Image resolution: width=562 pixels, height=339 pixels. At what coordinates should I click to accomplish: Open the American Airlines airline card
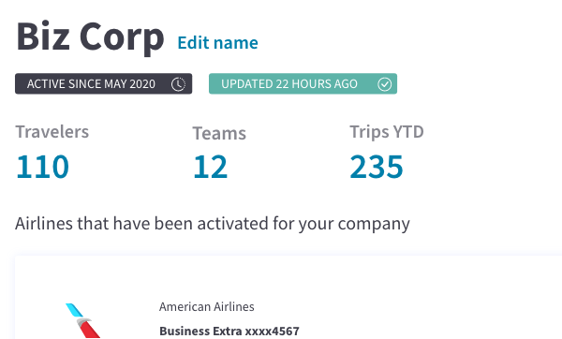[288, 298]
